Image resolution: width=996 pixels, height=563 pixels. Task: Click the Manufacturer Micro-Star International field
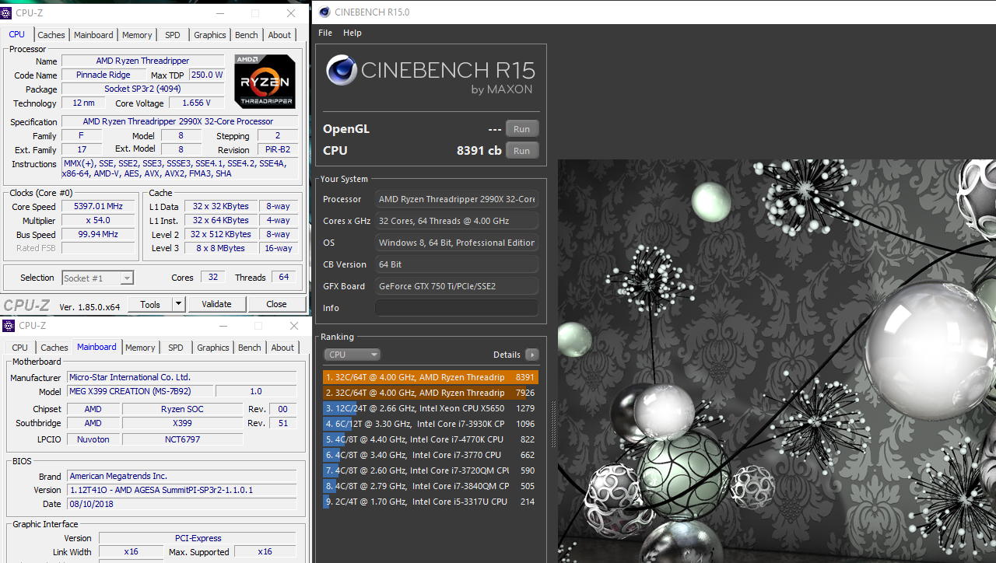(181, 377)
